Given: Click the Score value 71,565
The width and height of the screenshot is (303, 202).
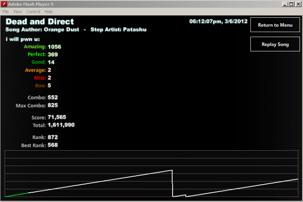Looking at the screenshot, I should [57, 117].
